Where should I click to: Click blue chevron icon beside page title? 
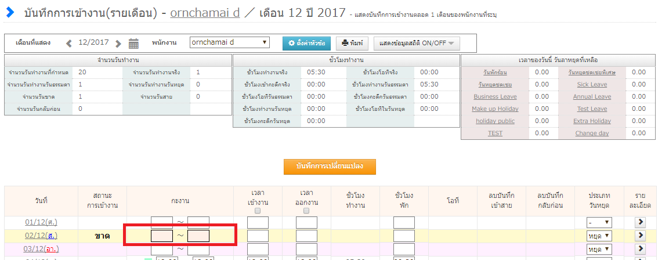[10, 12]
